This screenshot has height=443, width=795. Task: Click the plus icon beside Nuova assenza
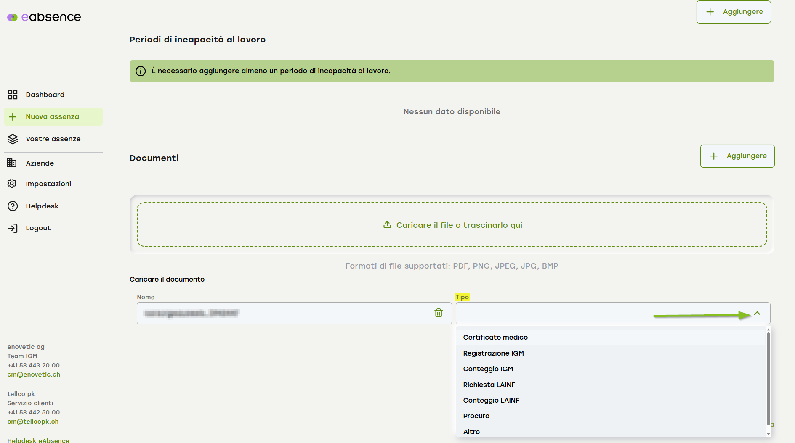point(13,117)
